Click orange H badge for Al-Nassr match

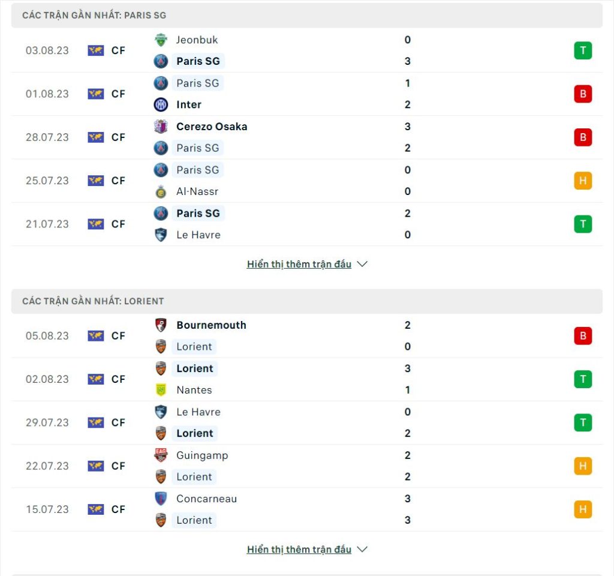(583, 181)
